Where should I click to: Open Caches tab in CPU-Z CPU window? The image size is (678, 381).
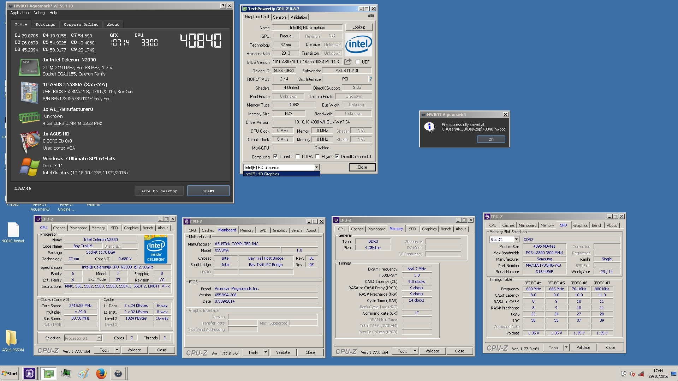pyautogui.click(x=59, y=228)
